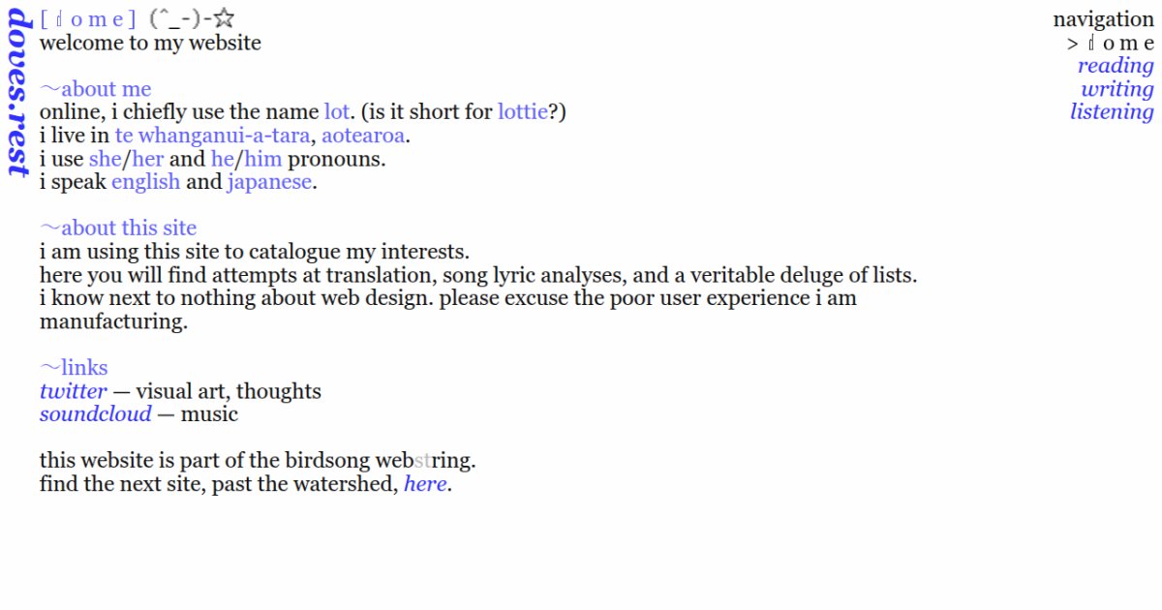The width and height of the screenshot is (1162, 610).
Task: Visit the soundcloud link
Action: coord(95,414)
